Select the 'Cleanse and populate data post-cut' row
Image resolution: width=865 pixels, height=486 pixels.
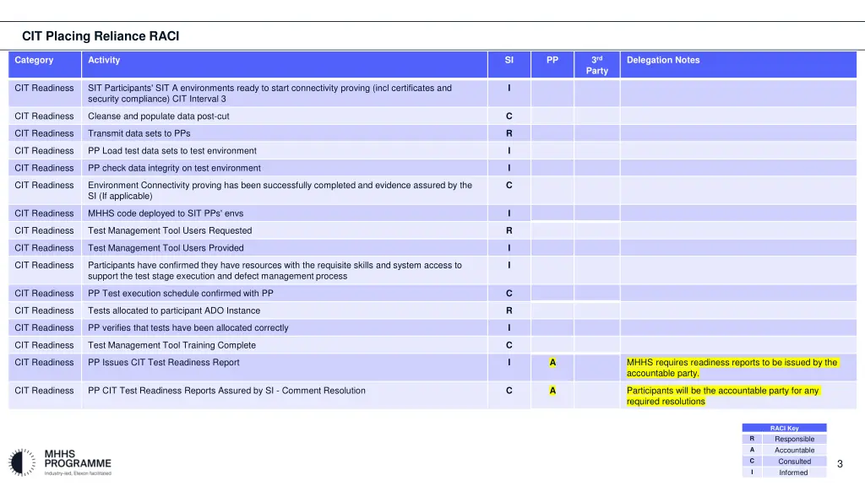click(x=159, y=116)
